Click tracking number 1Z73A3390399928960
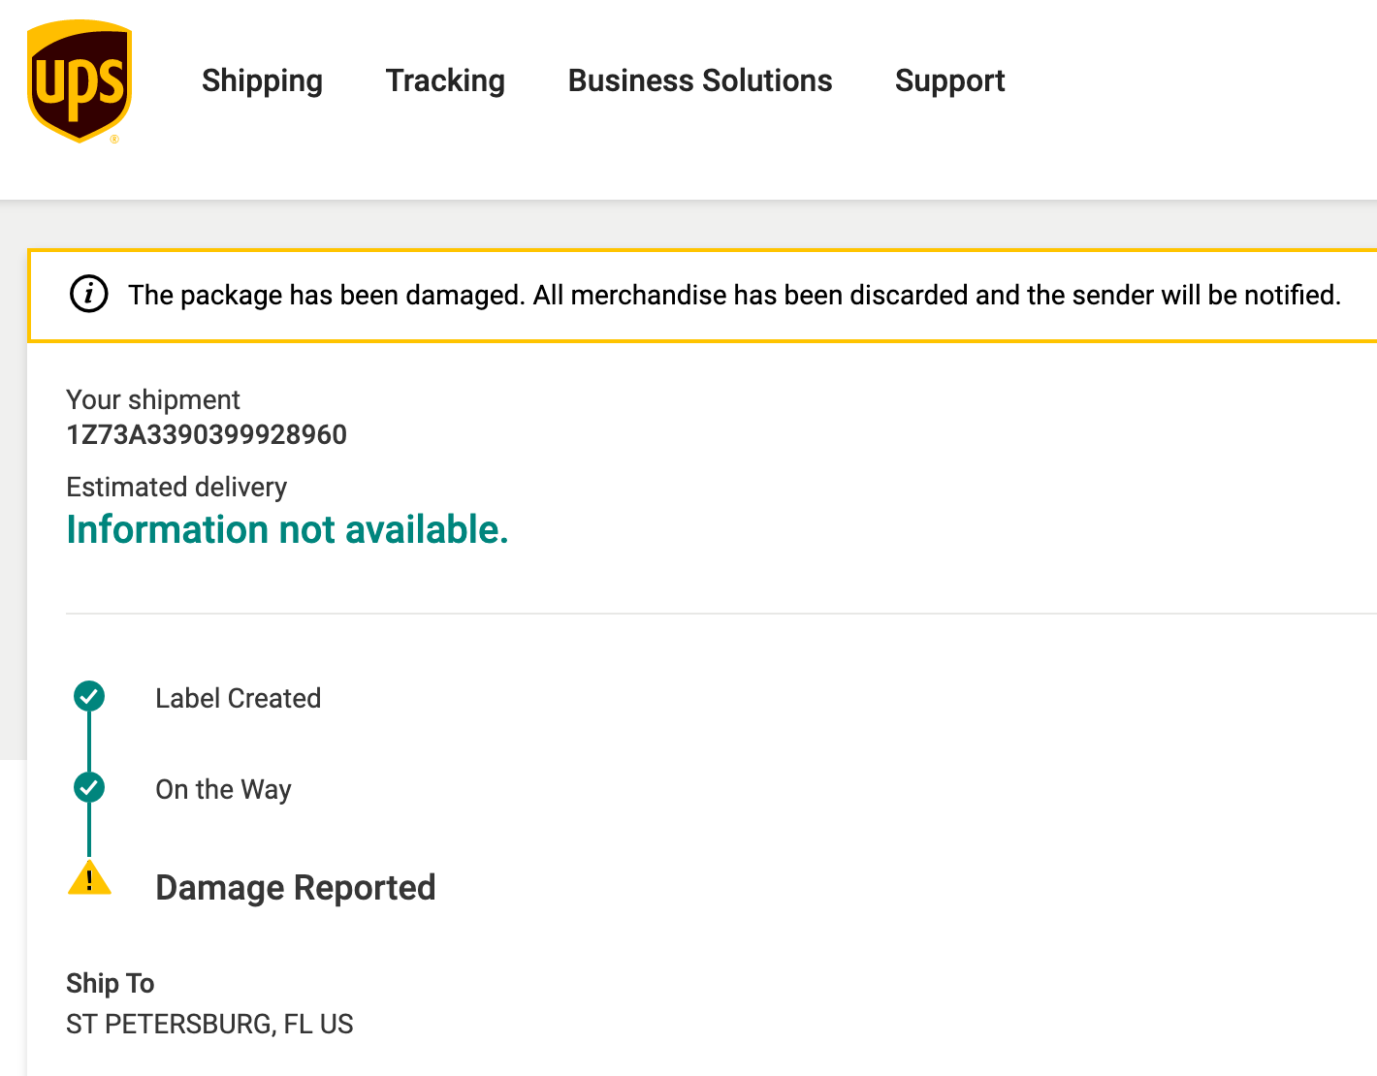This screenshot has width=1377, height=1076. [x=207, y=434]
